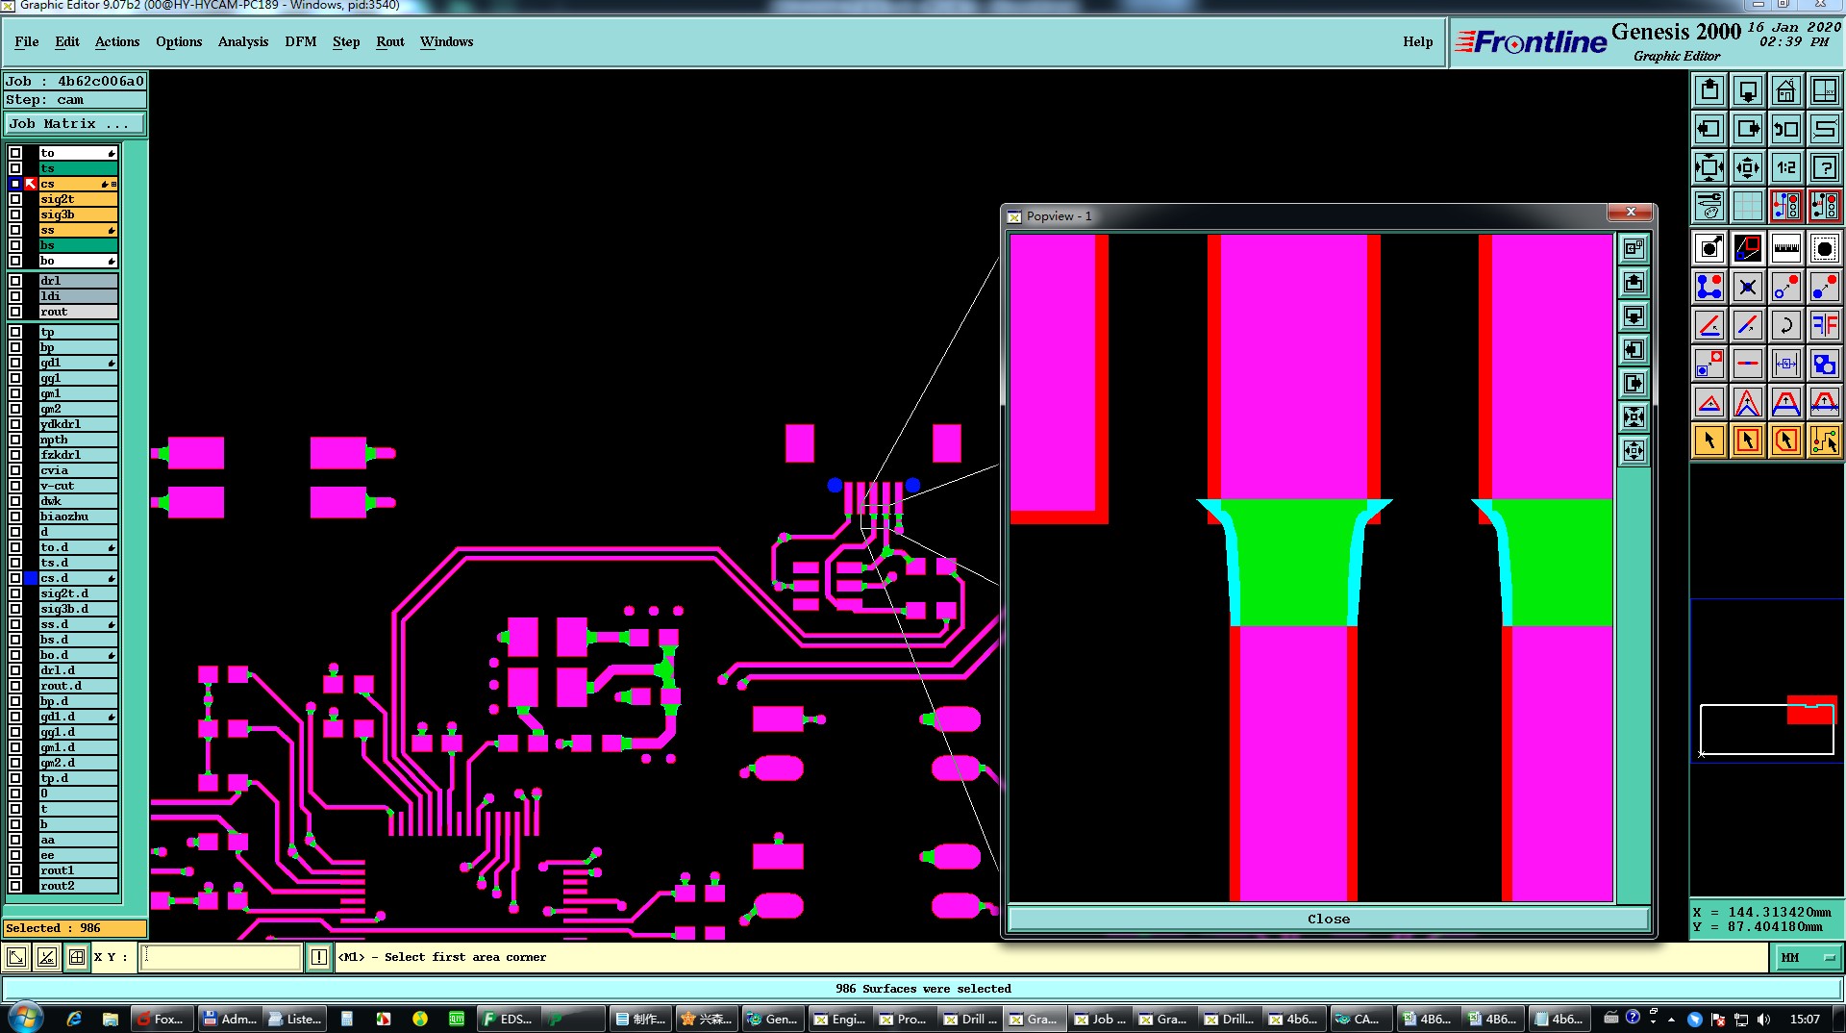Select the add feature icon with arrow

click(1709, 249)
